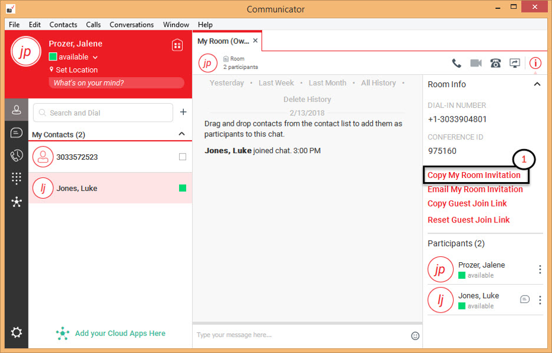Click the message input box

[x=302, y=335]
